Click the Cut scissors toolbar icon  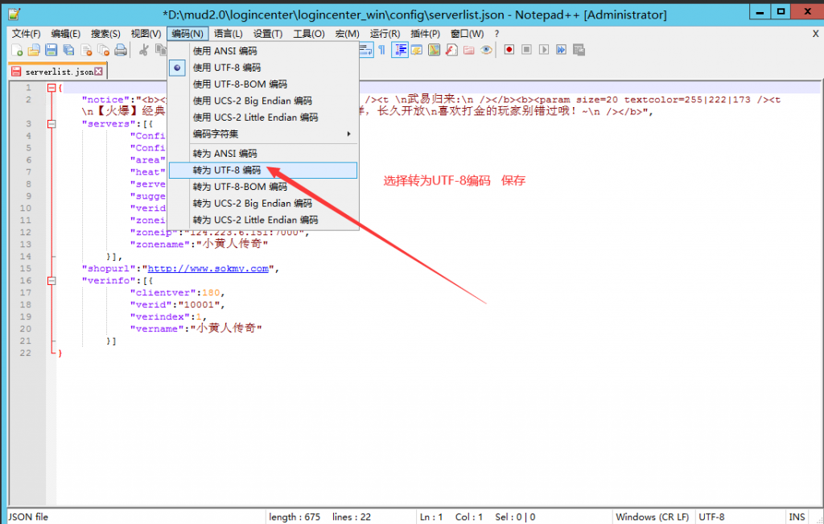click(x=143, y=50)
